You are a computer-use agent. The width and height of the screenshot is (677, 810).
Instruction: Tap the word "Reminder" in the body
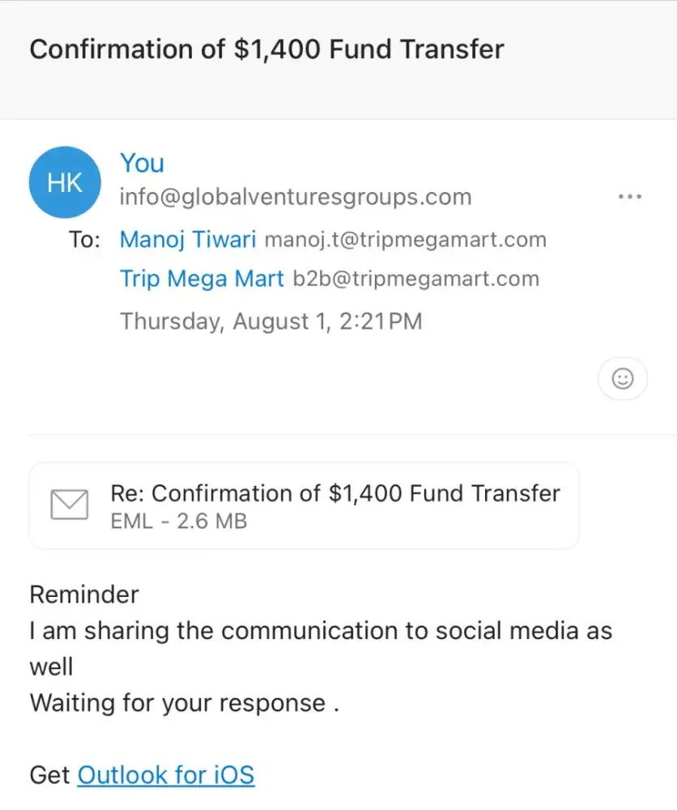[84, 595]
